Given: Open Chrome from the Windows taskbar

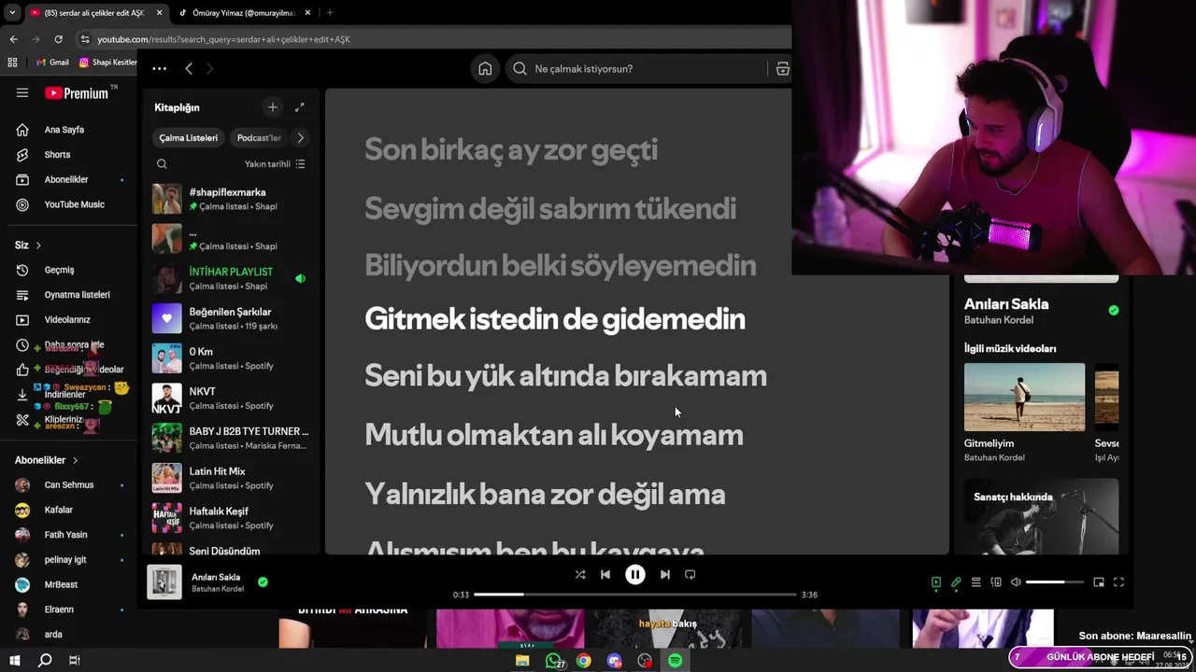Looking at the screenshot, I should coord(583,661).
